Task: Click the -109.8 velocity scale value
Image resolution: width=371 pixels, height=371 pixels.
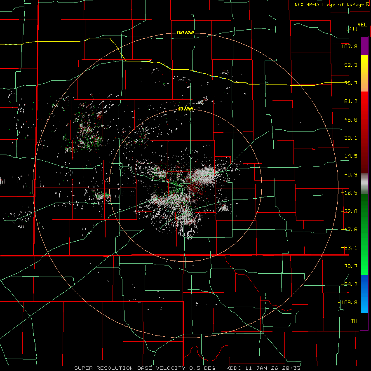Action: coord(348,303)
